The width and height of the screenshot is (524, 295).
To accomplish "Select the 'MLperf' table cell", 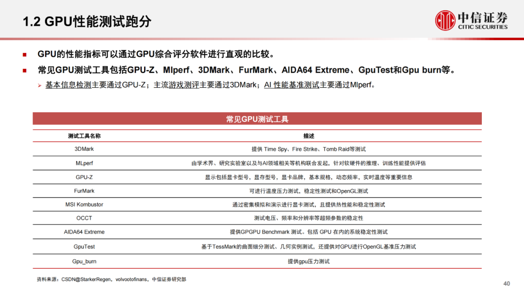I will point(84,163).
